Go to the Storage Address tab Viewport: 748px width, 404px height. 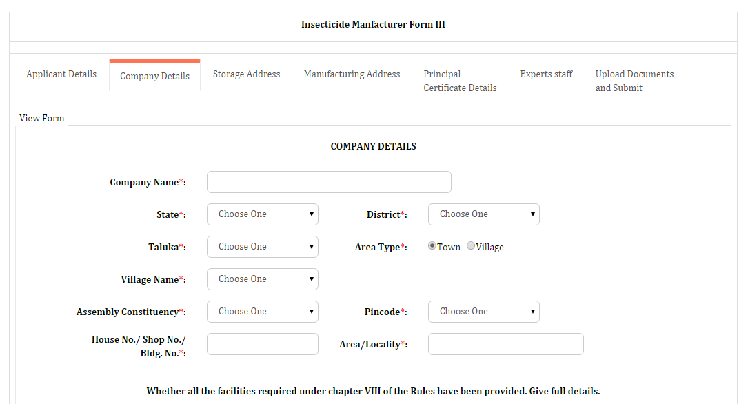coord(246,74)
